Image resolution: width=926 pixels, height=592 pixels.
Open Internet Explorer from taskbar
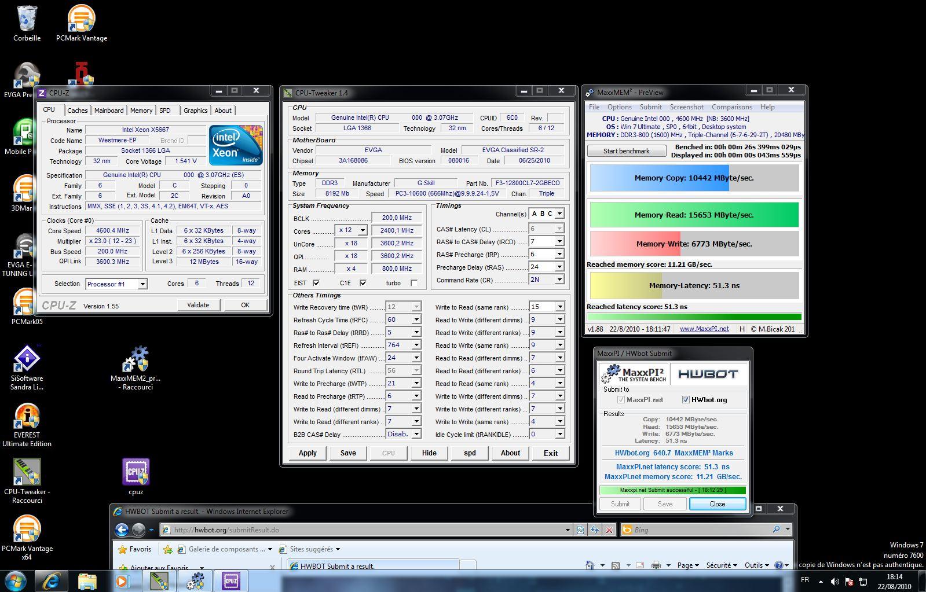tap(51, 581)
